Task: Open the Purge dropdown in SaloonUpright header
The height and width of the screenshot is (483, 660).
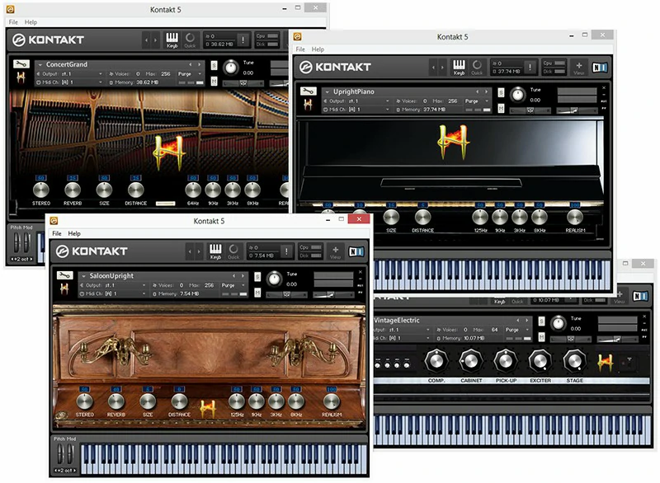Action: pyautogui.click(x=233, y=285)
